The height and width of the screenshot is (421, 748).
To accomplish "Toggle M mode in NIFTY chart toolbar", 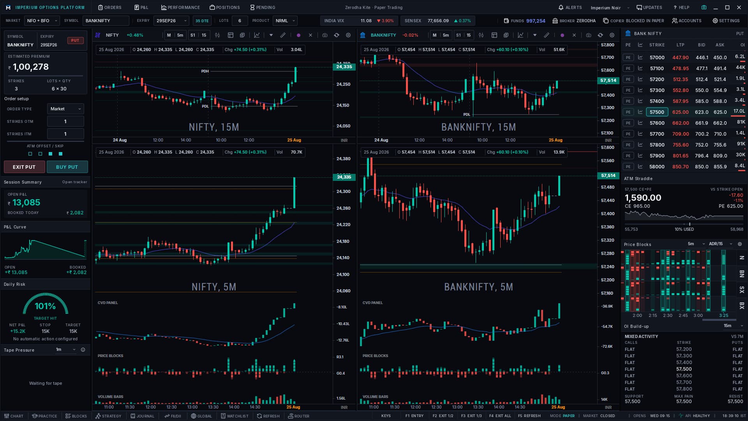I will coord(169,35).
